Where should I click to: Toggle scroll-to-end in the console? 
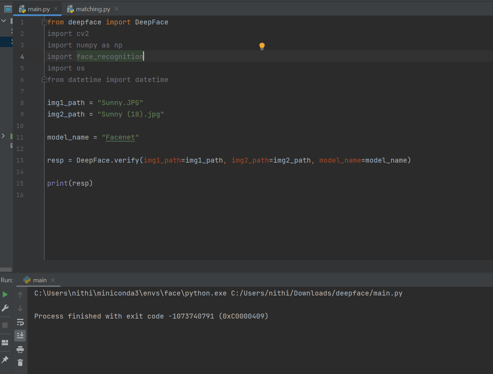coord(20,335)
